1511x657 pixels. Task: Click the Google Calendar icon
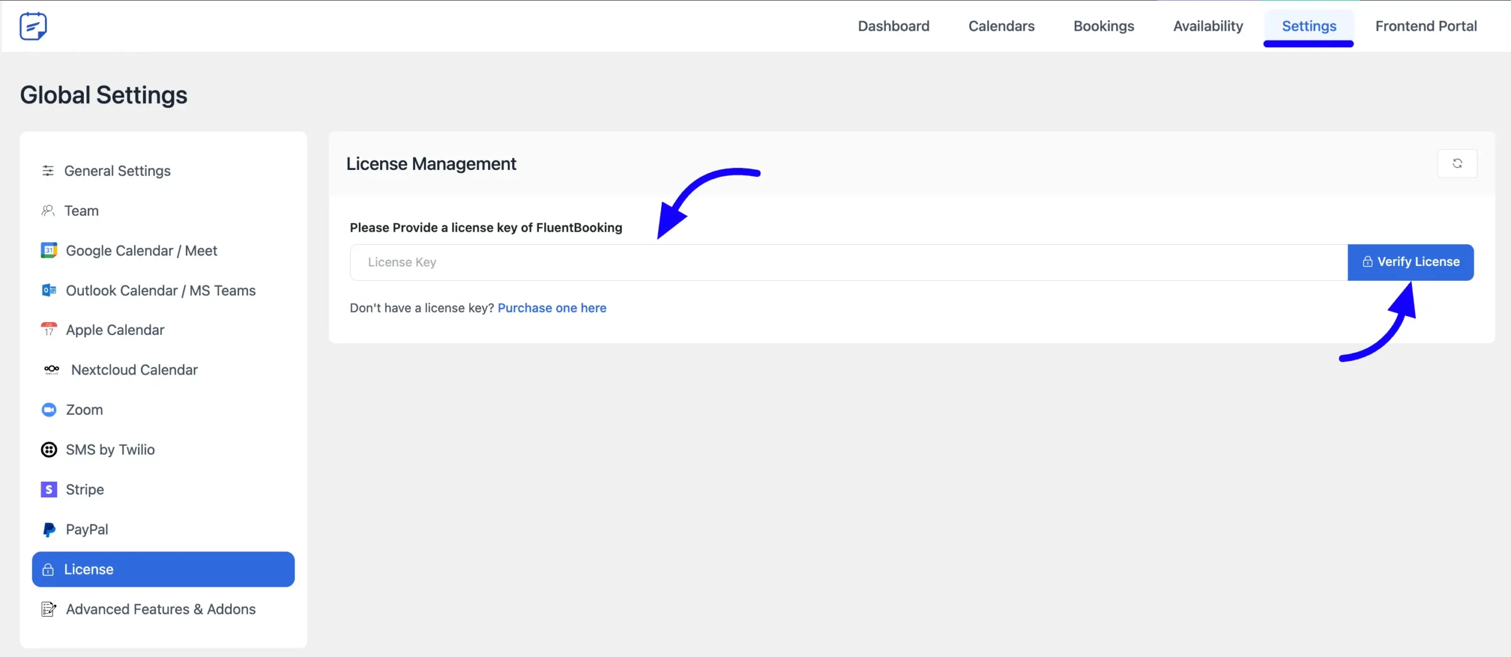coord(49,251)
